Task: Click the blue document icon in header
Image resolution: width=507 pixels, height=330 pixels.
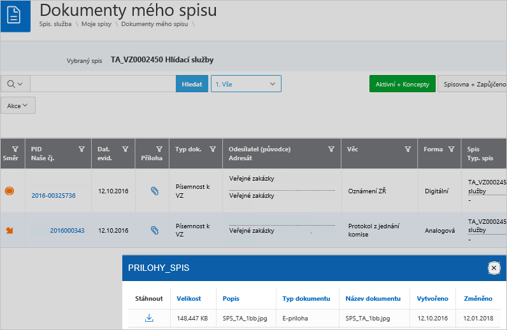Action: click(15, 15)
